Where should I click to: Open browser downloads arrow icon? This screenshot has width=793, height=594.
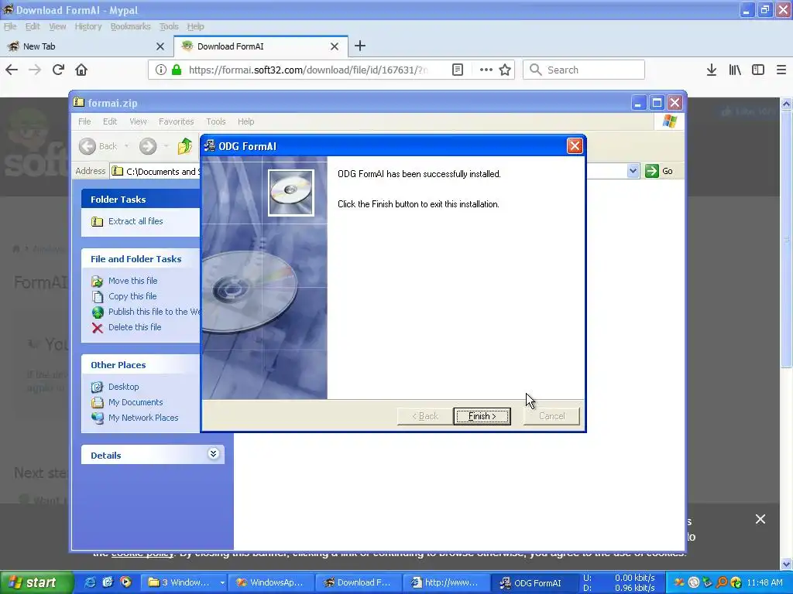click(x=712, y=70)
